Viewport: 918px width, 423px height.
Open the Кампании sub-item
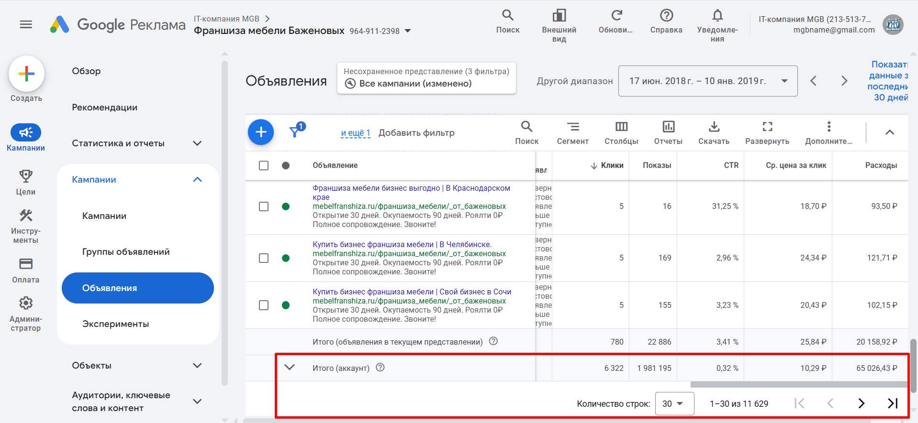coord(104,216)
